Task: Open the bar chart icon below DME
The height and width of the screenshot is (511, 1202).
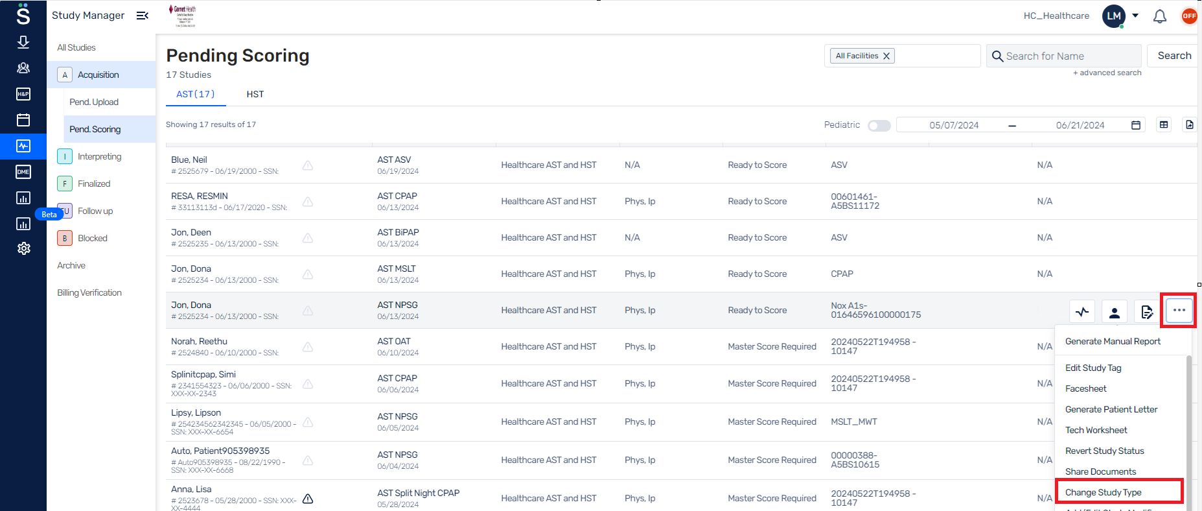Action: 23,198
